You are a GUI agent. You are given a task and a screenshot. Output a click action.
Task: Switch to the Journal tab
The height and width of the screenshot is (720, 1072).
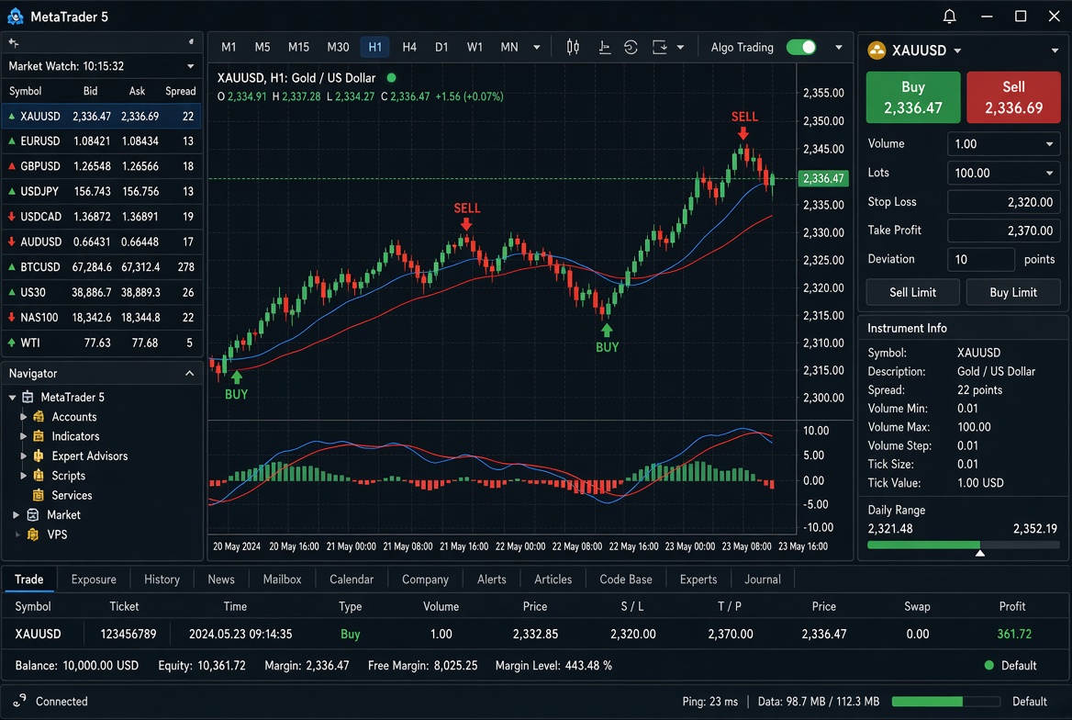click(763, 579)
